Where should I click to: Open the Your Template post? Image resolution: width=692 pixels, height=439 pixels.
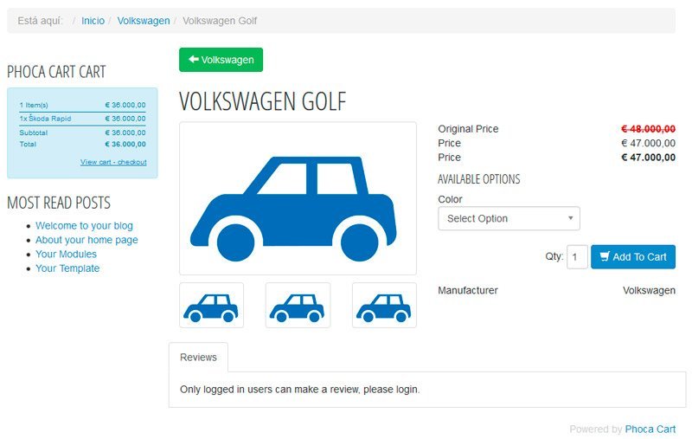[67, 268]
